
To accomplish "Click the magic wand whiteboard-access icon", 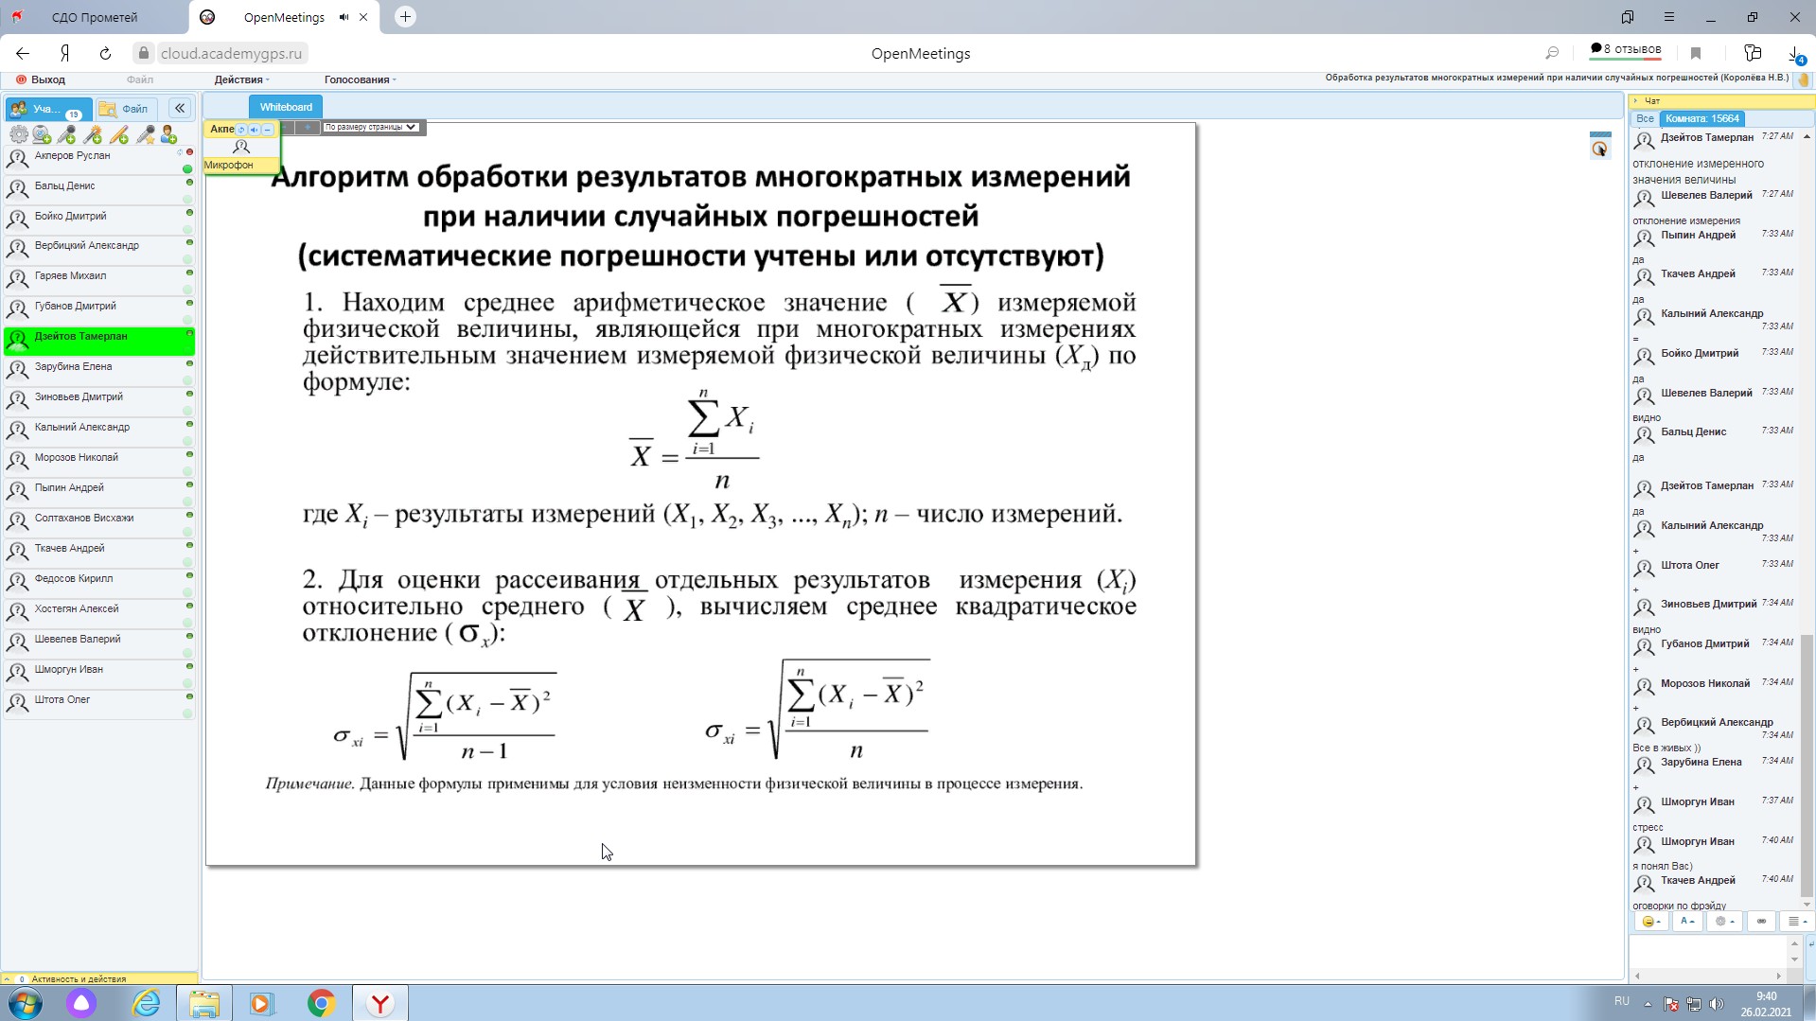I will click(93, 134).
